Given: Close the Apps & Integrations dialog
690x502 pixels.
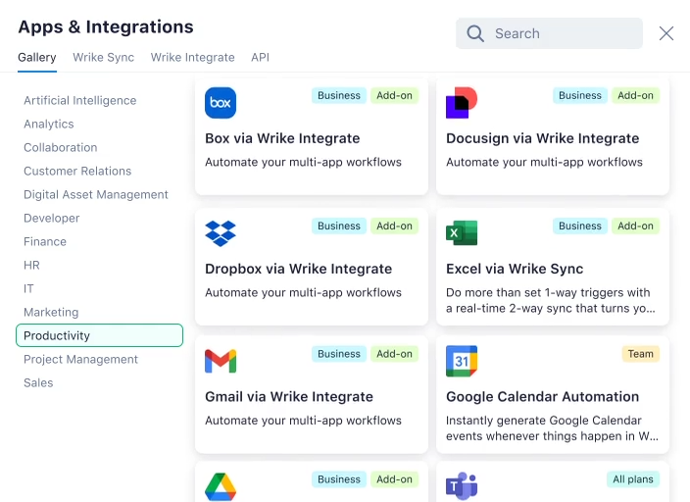Looking at the screenshot, I should (666, 33).
